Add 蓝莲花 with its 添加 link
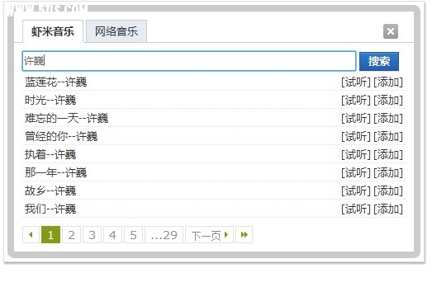The image size is (432, 301). tap(388, 82)
